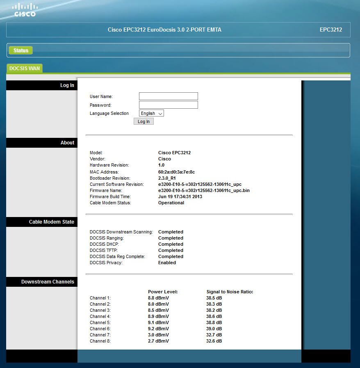Viewport: 360px width, 368px height.
Task: Focus the Password input field
Action: pyautogui.click(x=169, y=105)
